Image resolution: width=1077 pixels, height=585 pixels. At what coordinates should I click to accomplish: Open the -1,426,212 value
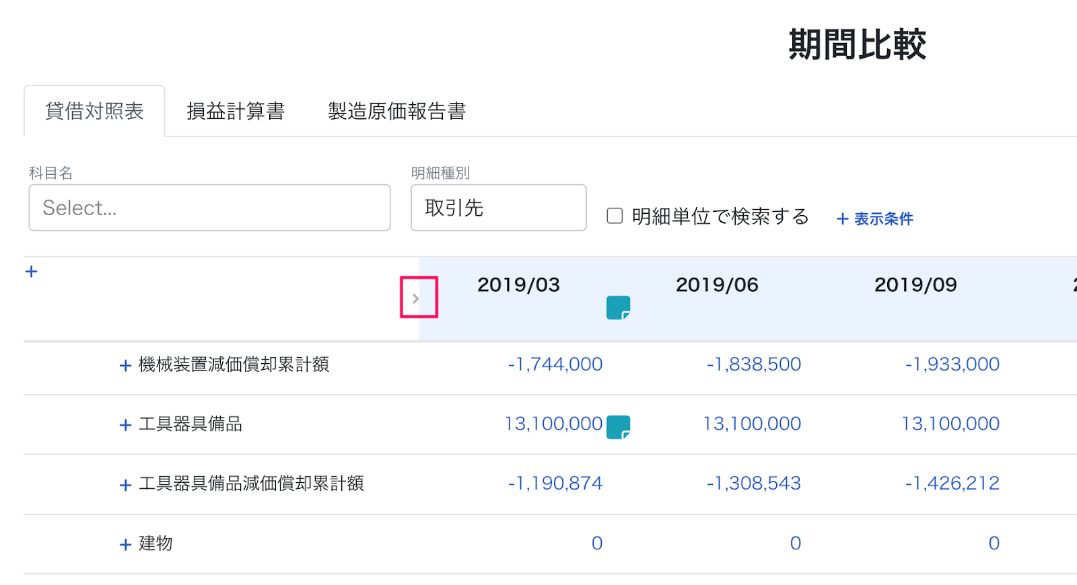[952, 483]
